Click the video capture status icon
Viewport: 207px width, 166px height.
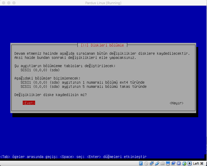pos(173,163)
